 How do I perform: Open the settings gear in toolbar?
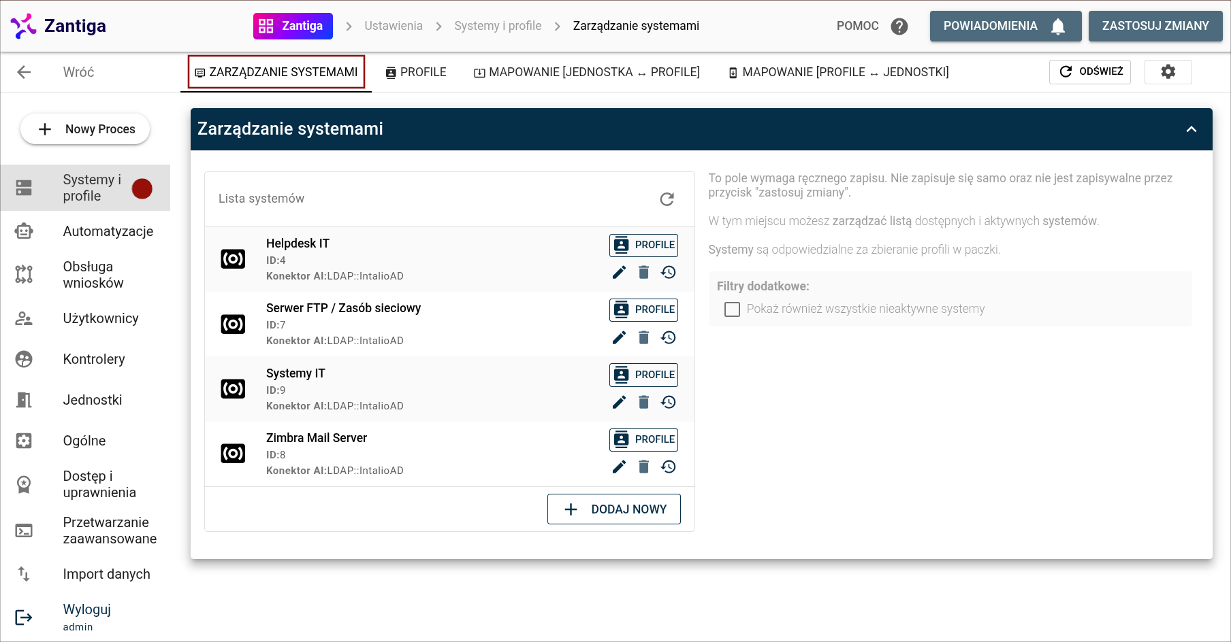[1168, 72]
